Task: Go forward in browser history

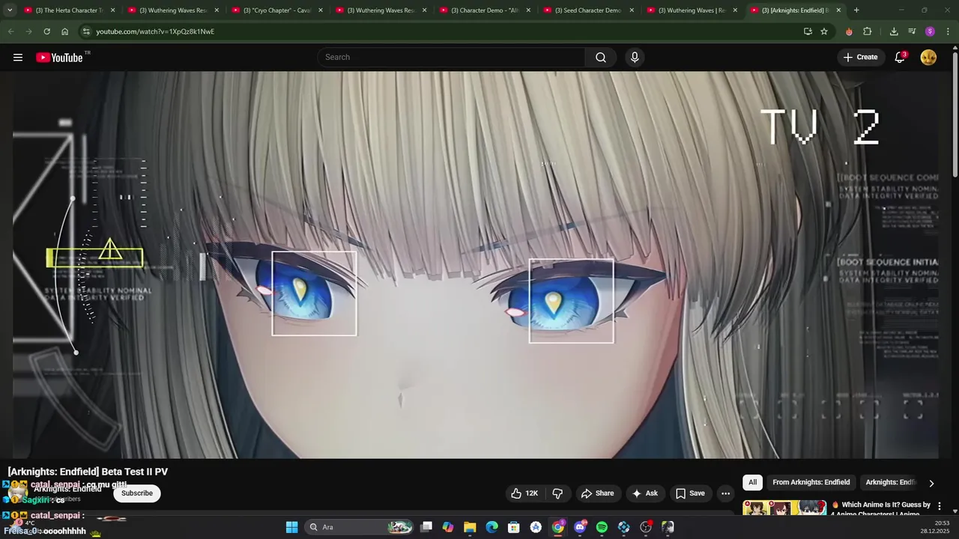Action: (28, 31)
